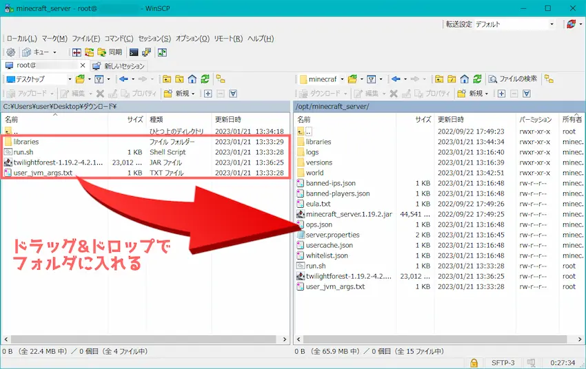
Task: Expand the キュー queue dropdown arrow
Action: pos(54,52)
